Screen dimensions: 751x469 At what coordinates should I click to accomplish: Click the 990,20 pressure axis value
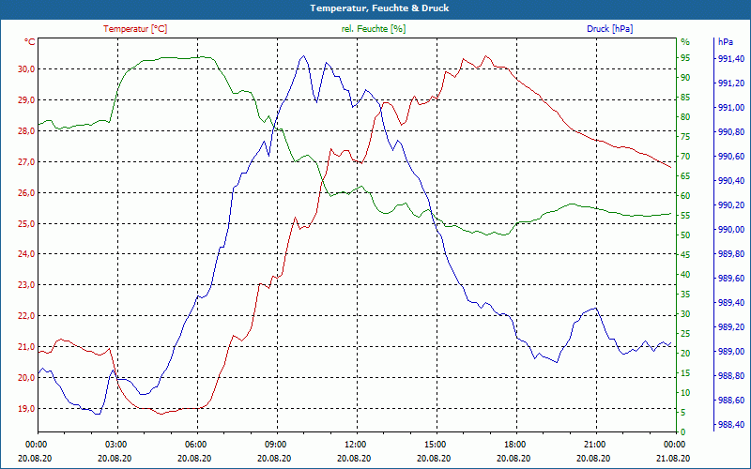pyautogui.click(x=731, y=205)
